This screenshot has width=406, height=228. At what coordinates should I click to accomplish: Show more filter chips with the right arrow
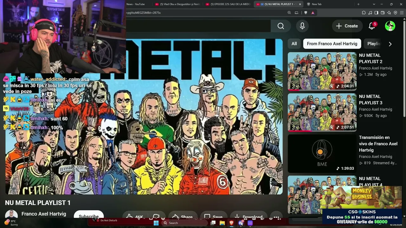pos(390,44)
